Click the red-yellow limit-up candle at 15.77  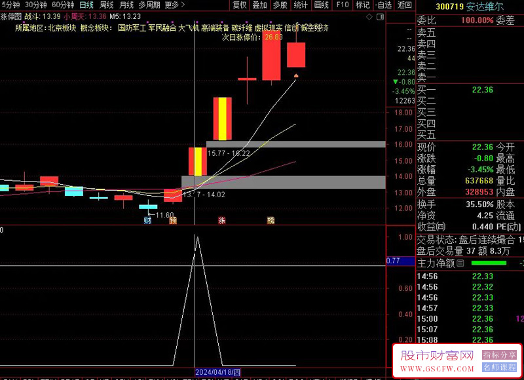198,161
